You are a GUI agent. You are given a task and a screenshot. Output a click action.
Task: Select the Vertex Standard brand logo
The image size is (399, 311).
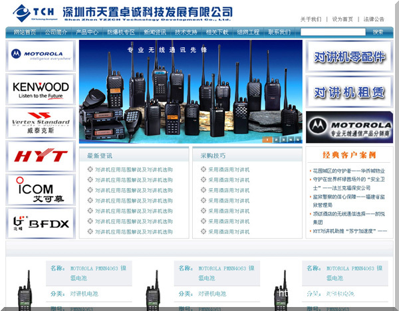pos(42,122)
